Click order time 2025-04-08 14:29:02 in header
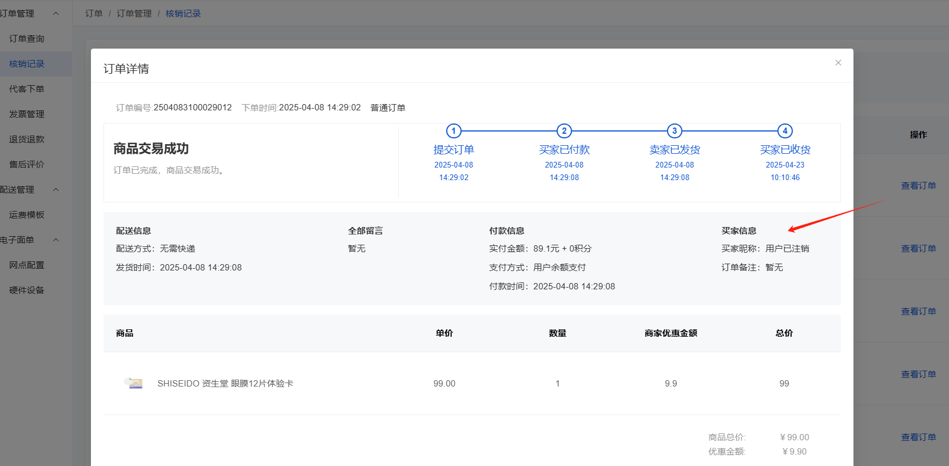949x466 pixels. (x=320, y=107)
